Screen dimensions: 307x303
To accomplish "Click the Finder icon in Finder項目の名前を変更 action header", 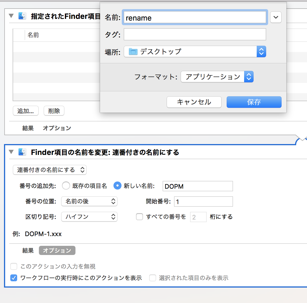I will 22,152.
